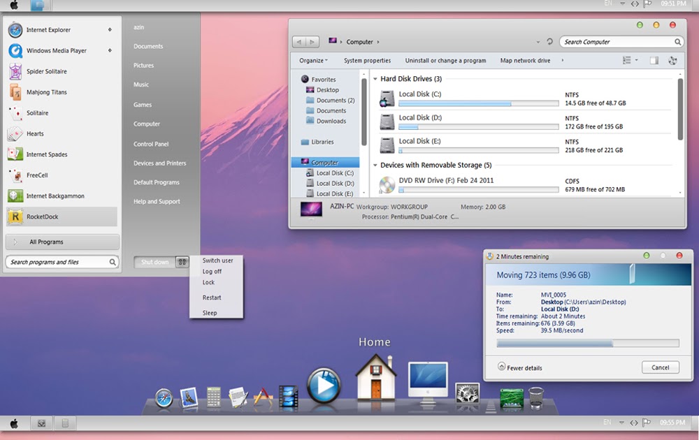Collapse Hard Disk Drives group
Screen dimensions: 699x440
pyautogui.click(x=375, y=79)
